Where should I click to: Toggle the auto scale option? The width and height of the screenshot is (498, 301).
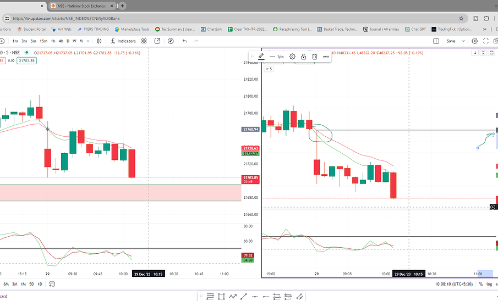pos(497,284)
